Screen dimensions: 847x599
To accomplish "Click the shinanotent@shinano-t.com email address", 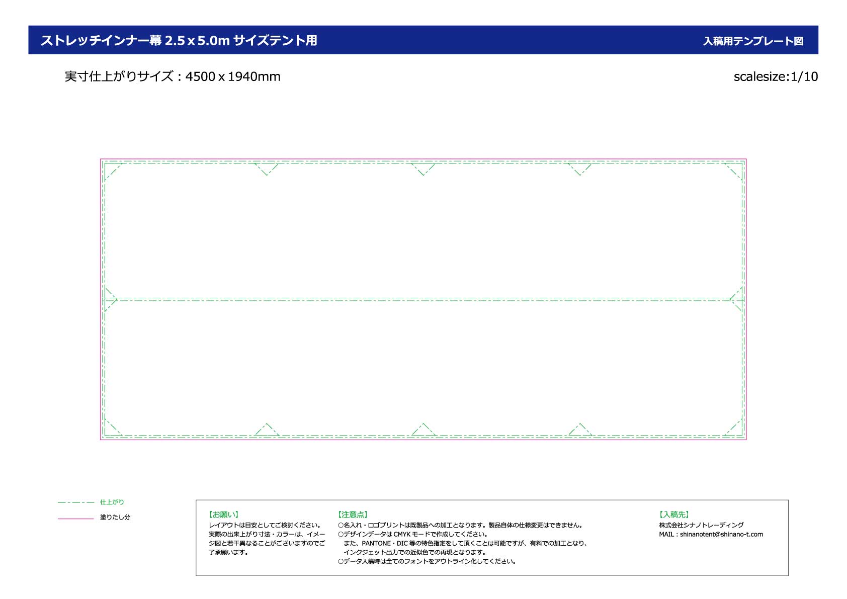I will coord(721,534).
